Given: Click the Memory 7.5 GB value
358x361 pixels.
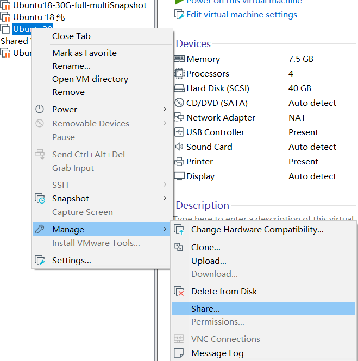Looking at the screenshot, I should point(301,59).
